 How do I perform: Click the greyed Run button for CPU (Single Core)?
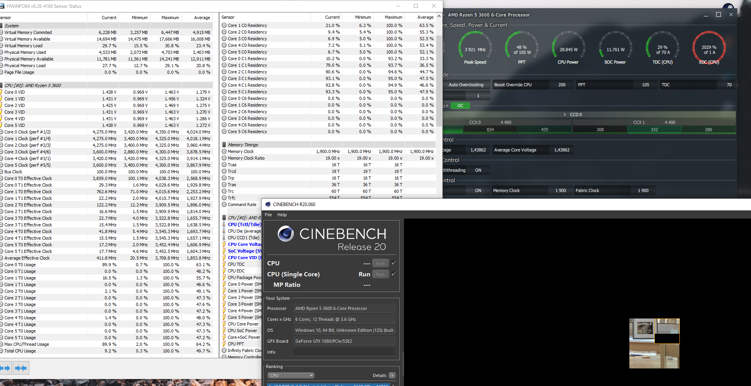pos(381,274)
